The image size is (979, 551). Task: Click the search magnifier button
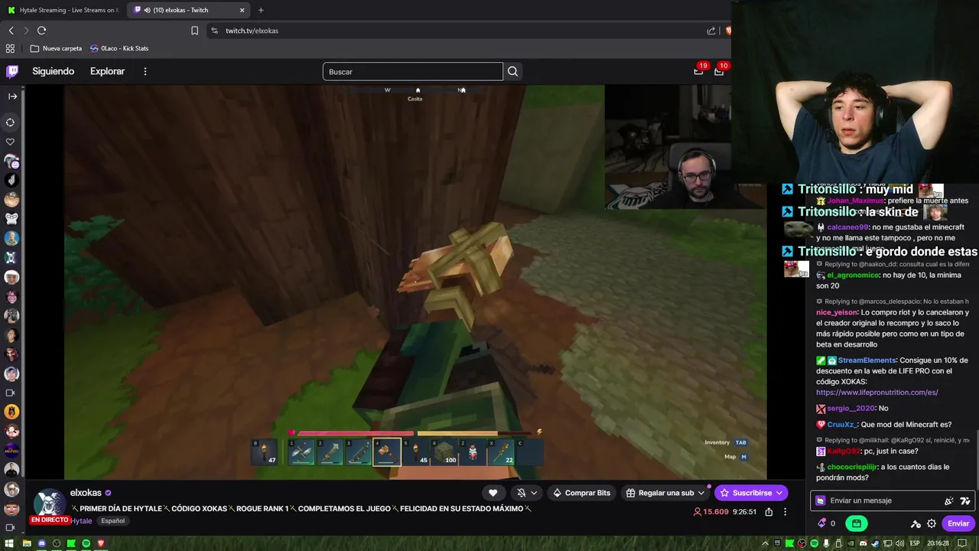[512, 71]
